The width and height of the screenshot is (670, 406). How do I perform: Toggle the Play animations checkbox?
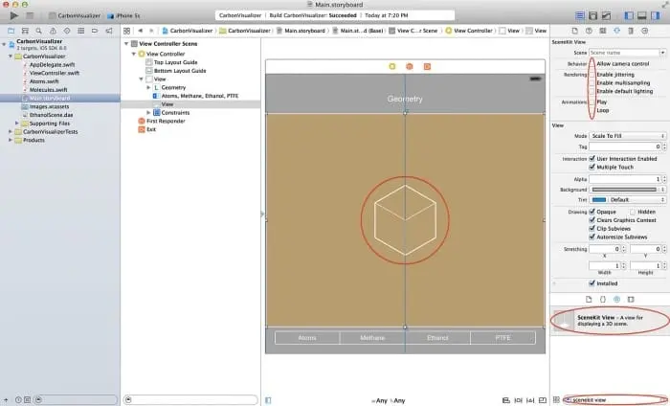click(592, 102)
